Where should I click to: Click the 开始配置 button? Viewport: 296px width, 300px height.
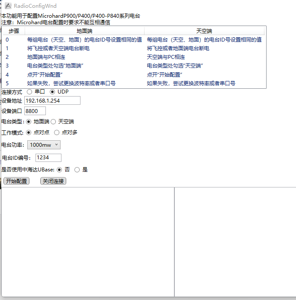pyautogui.click(x=16, y=181)
